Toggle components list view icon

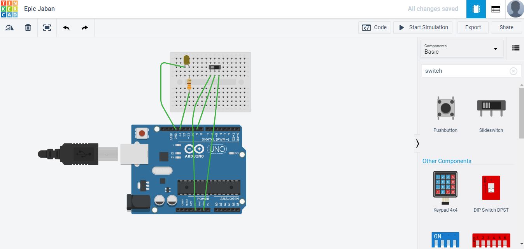point(516,48)
